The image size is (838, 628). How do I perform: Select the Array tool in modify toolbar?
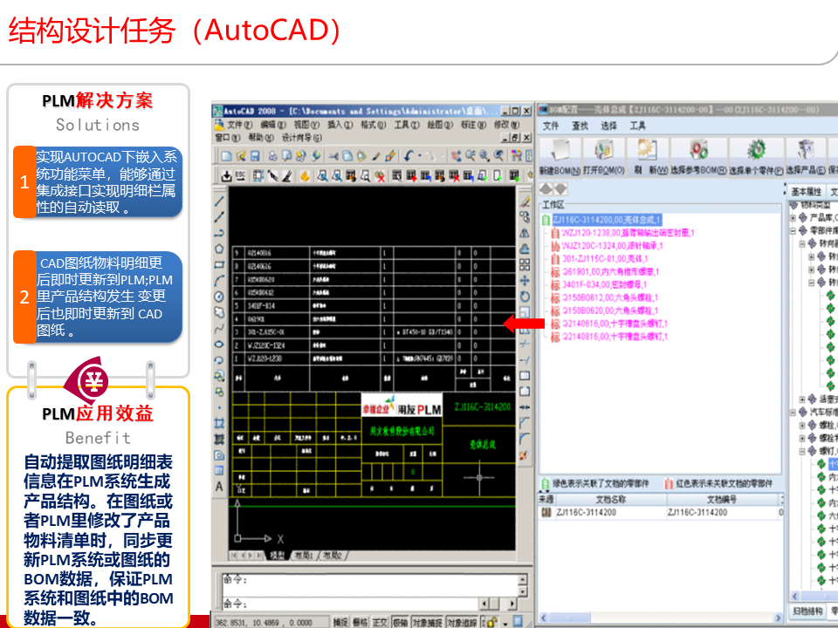(x=525, y=265)
